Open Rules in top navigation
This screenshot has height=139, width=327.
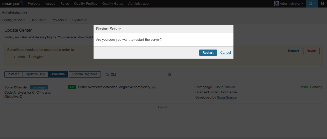(65, 4)
